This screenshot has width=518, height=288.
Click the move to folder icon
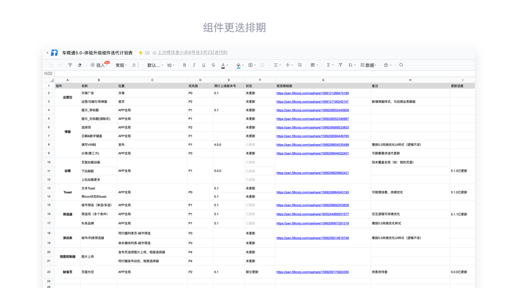[x=147, y=53]
